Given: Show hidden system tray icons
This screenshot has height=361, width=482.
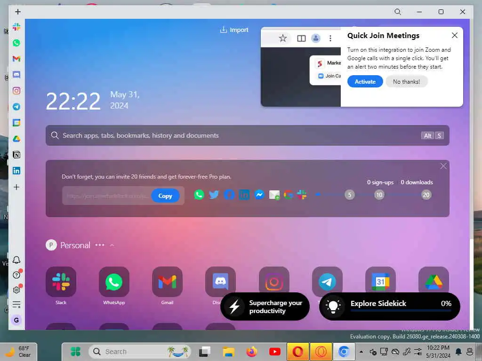Looking at the screenshot, I should (x=361, y=352).
